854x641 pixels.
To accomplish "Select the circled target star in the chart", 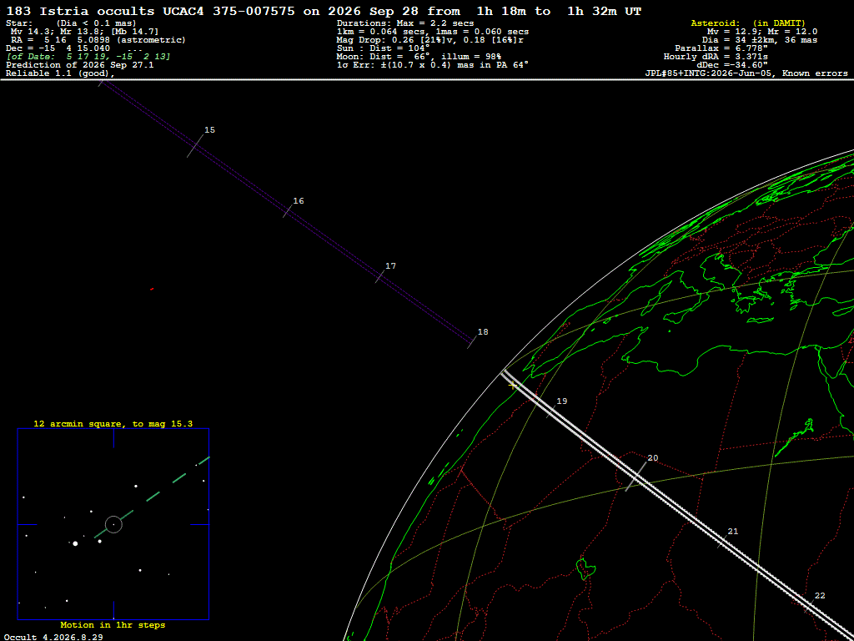I will (x=113, y=524).
